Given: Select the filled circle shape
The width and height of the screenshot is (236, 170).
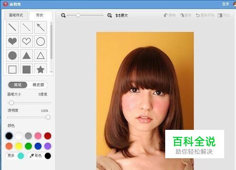Looking at the screenshot, I should pos(12,55).
